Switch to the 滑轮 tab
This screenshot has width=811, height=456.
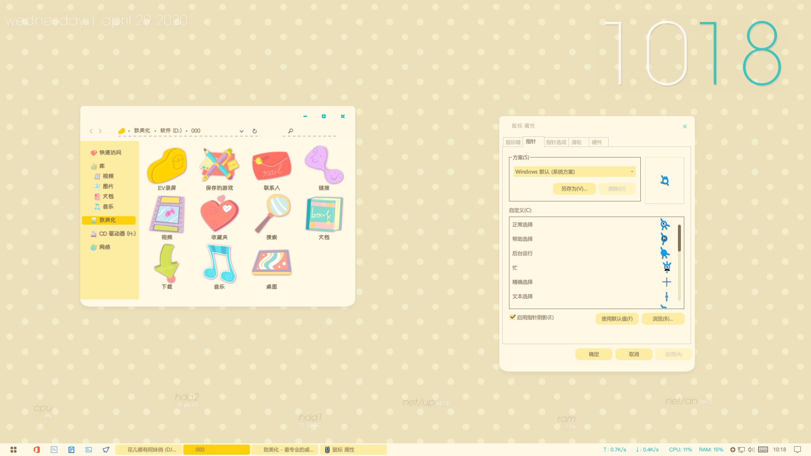577,142
